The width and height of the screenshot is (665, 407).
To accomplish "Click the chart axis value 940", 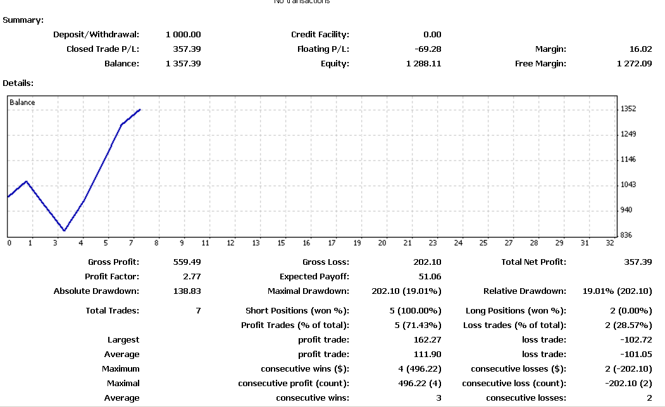I will click(x=626, y=210).
